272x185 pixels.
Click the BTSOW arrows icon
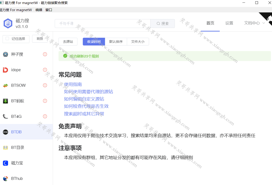click(x=5, y=86)
